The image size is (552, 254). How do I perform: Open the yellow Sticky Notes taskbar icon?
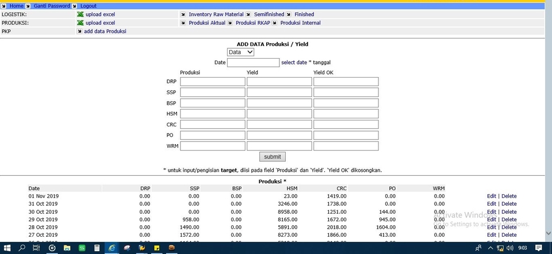[x=156, y=248]
